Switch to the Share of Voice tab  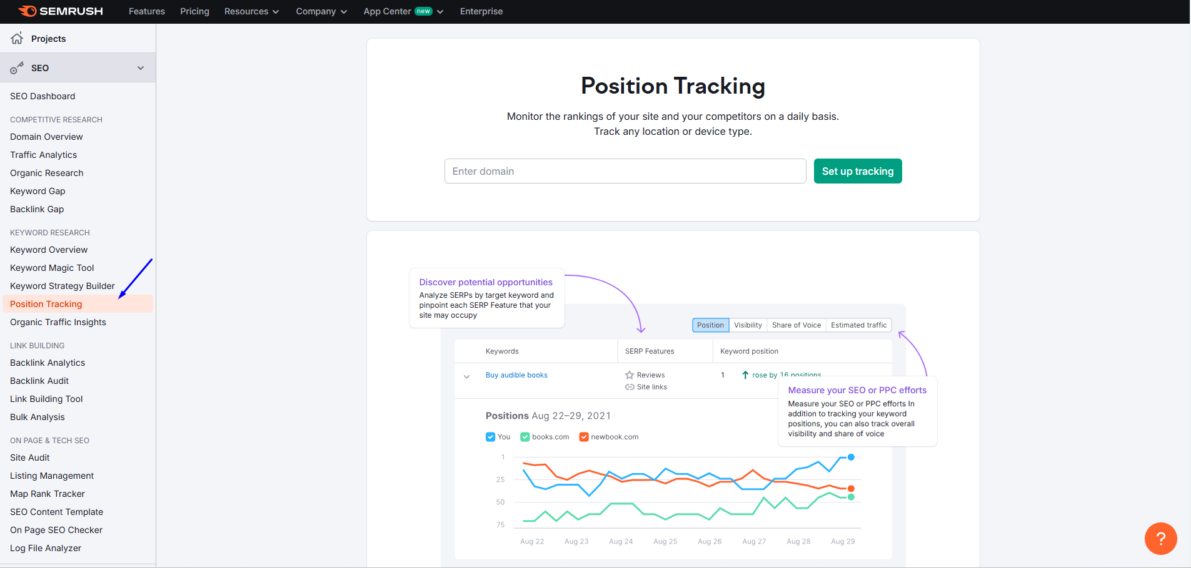point(797,325)
